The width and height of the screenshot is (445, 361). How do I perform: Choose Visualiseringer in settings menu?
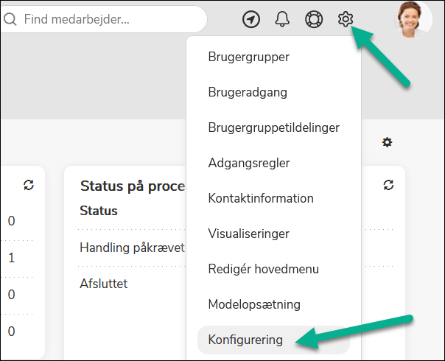(248, 234)
